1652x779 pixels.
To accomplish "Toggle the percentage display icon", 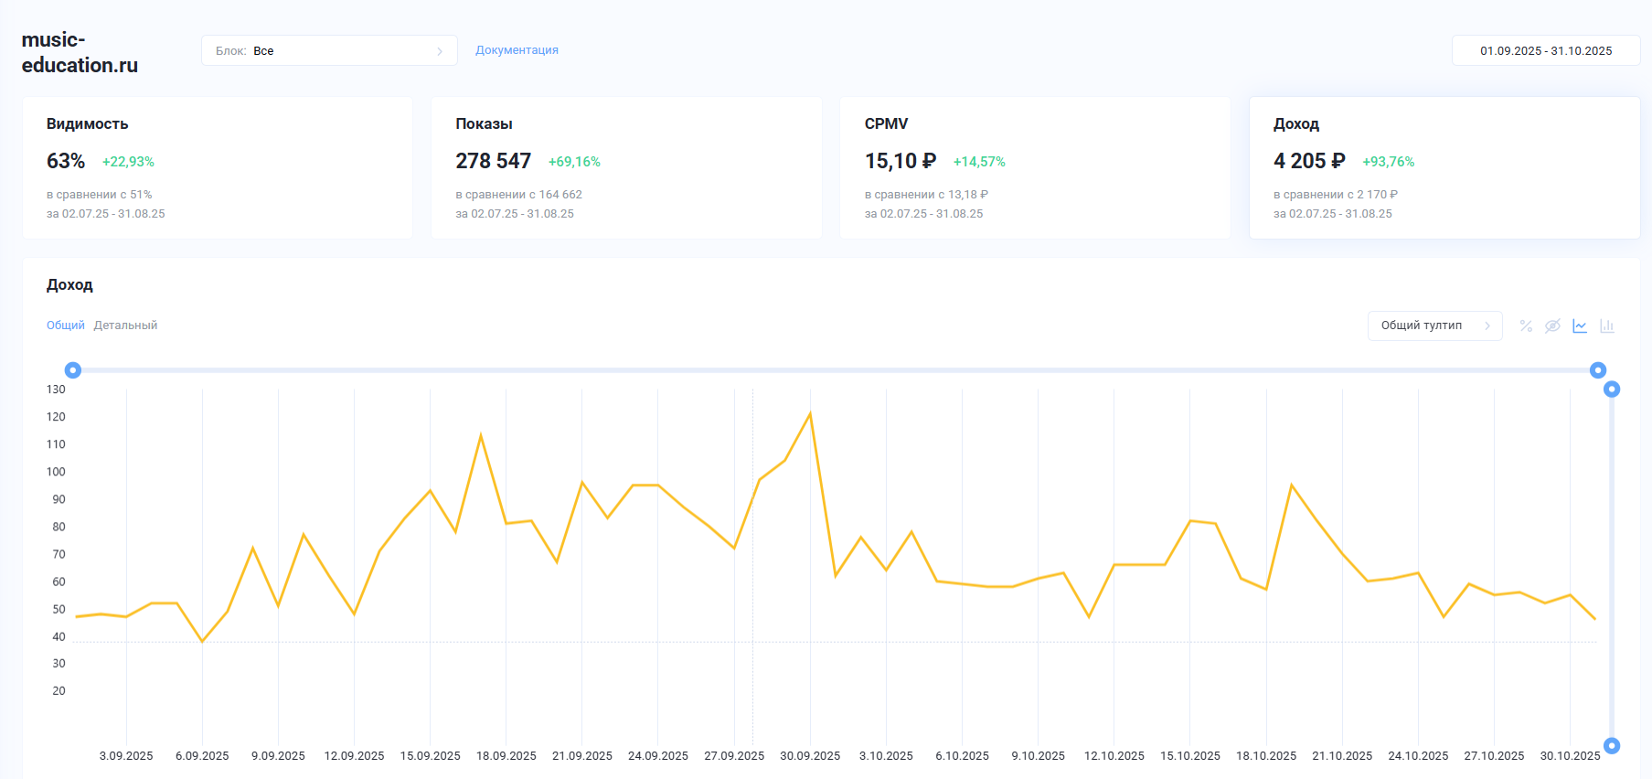I will [x=1525, y=325].
